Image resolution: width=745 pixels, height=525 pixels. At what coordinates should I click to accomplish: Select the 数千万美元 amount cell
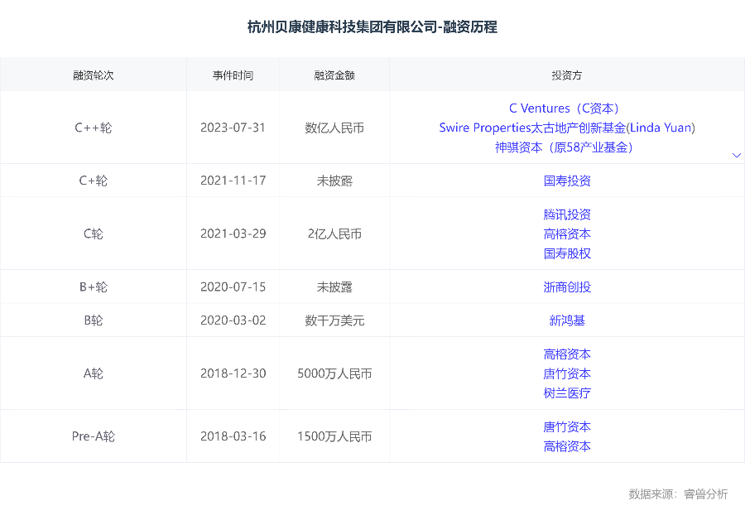(334, 320)
